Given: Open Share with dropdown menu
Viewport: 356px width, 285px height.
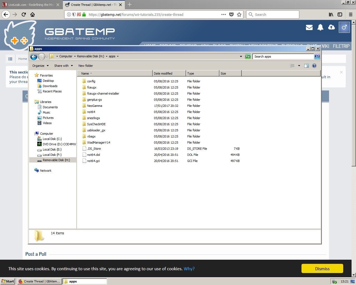Looking at the screenshot, I should click(x=64, y=66).
